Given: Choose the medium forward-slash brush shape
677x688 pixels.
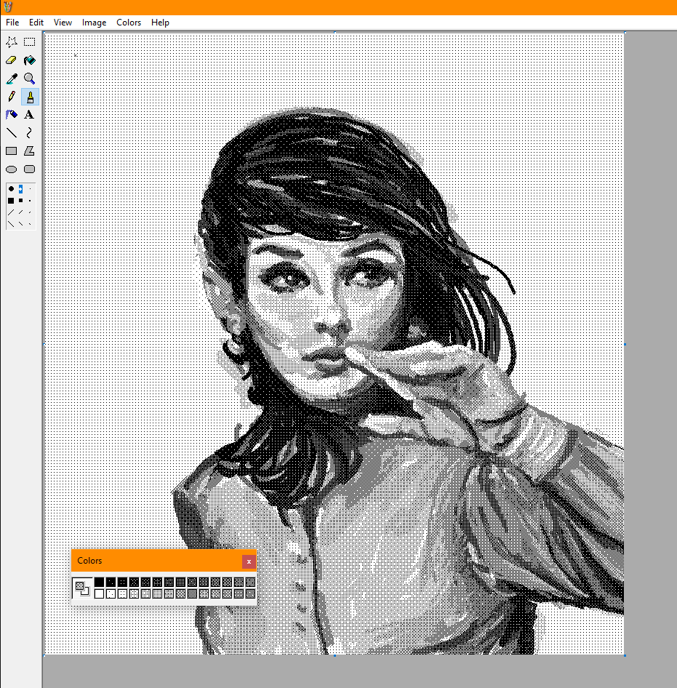Looking at the screenshot, I should point(20,212).
